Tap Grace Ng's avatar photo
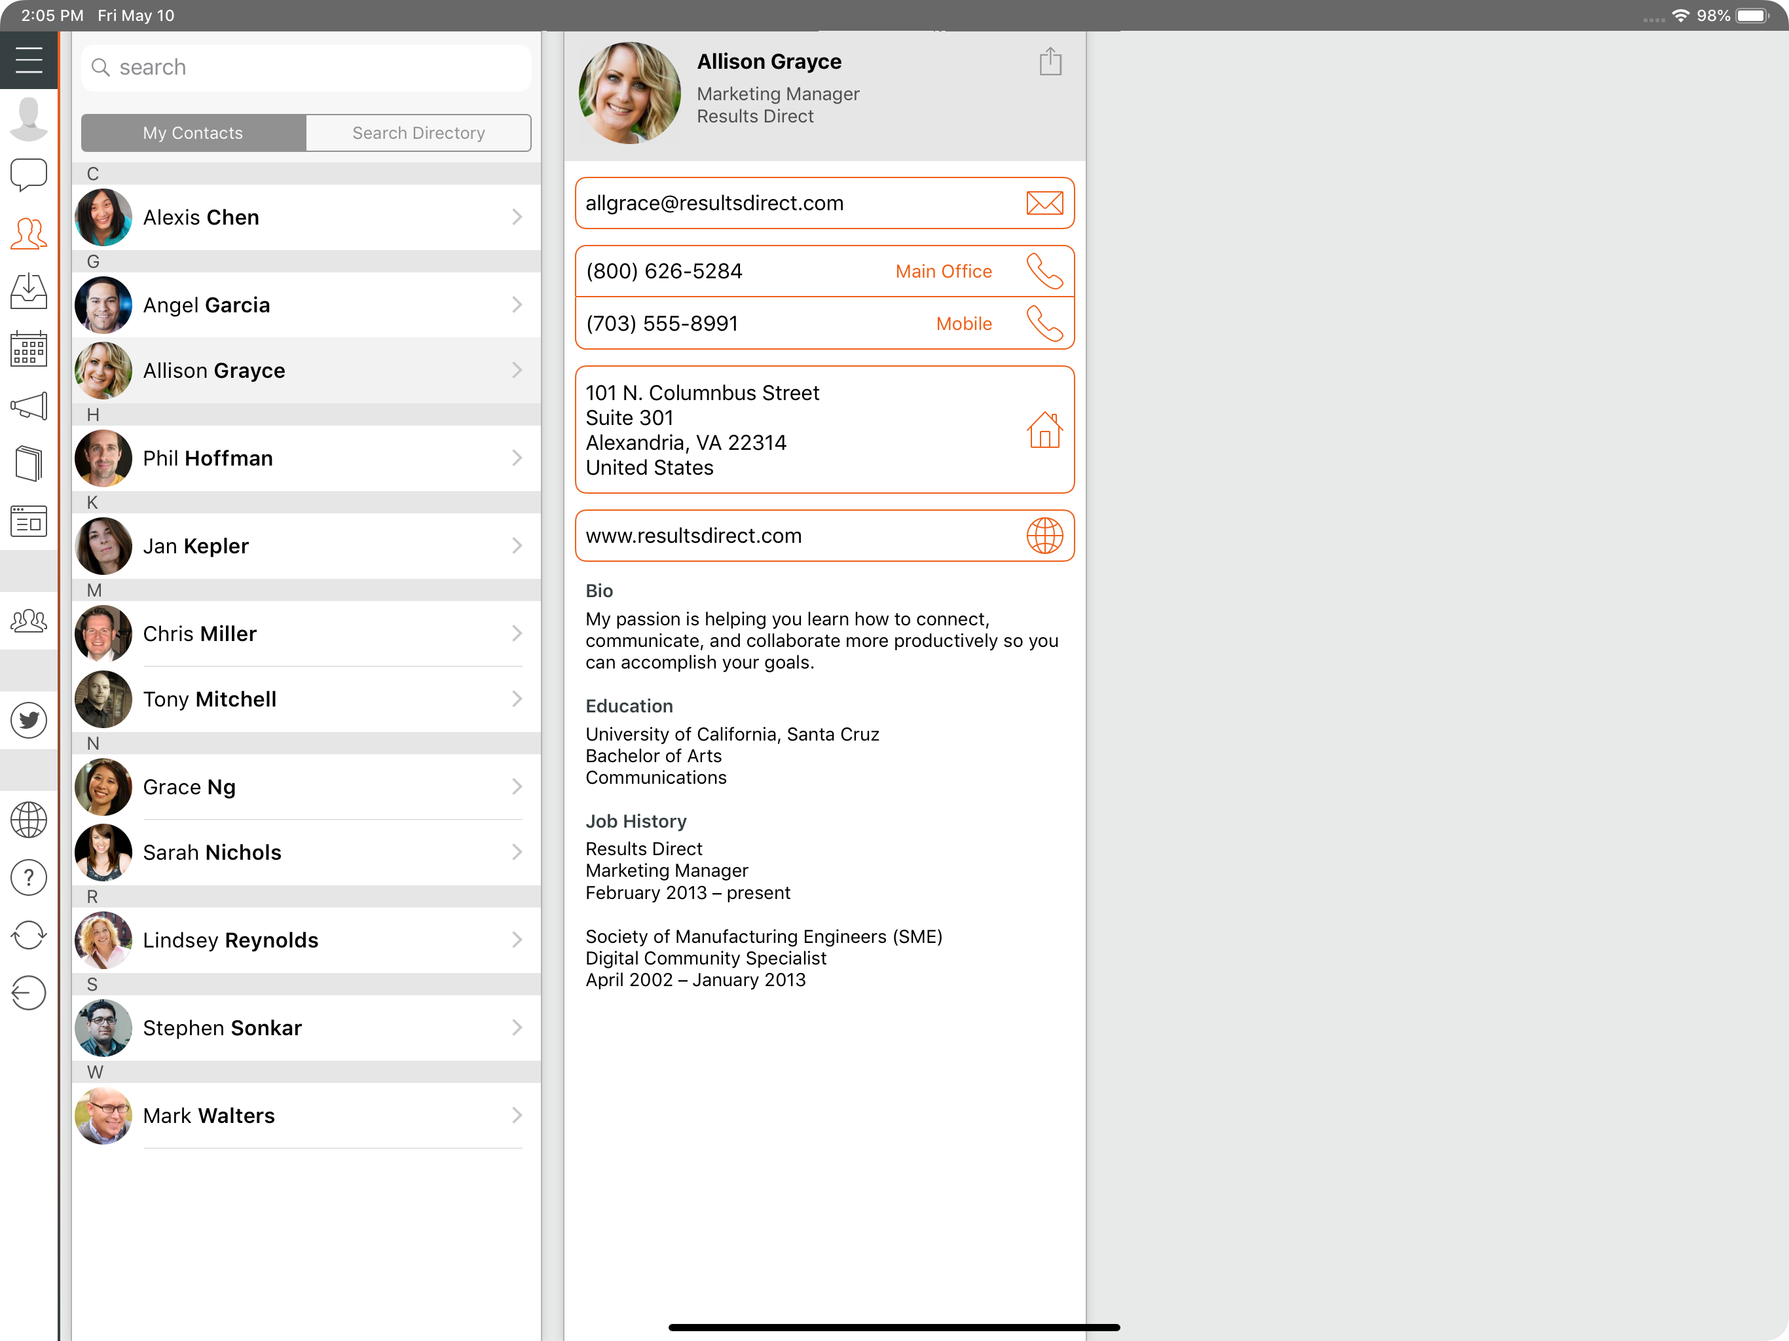The width and height of the screenshot is (1789, 1341). 103,786
